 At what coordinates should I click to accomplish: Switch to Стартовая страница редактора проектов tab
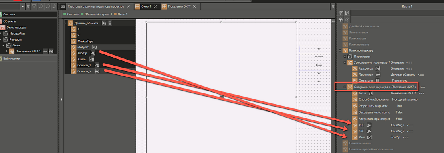[96, 6]
